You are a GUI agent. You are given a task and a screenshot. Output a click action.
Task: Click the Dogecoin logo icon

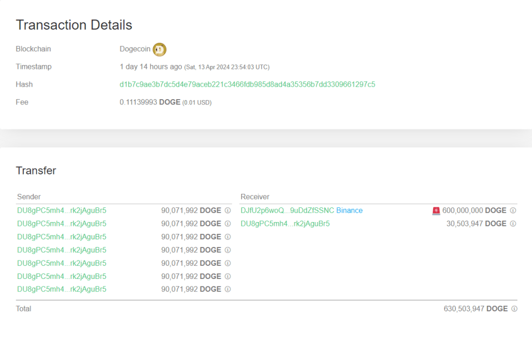158,49
